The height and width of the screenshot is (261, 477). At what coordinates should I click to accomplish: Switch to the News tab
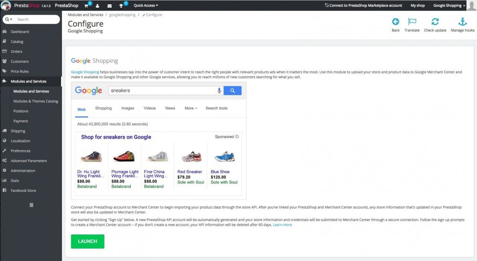170,108
